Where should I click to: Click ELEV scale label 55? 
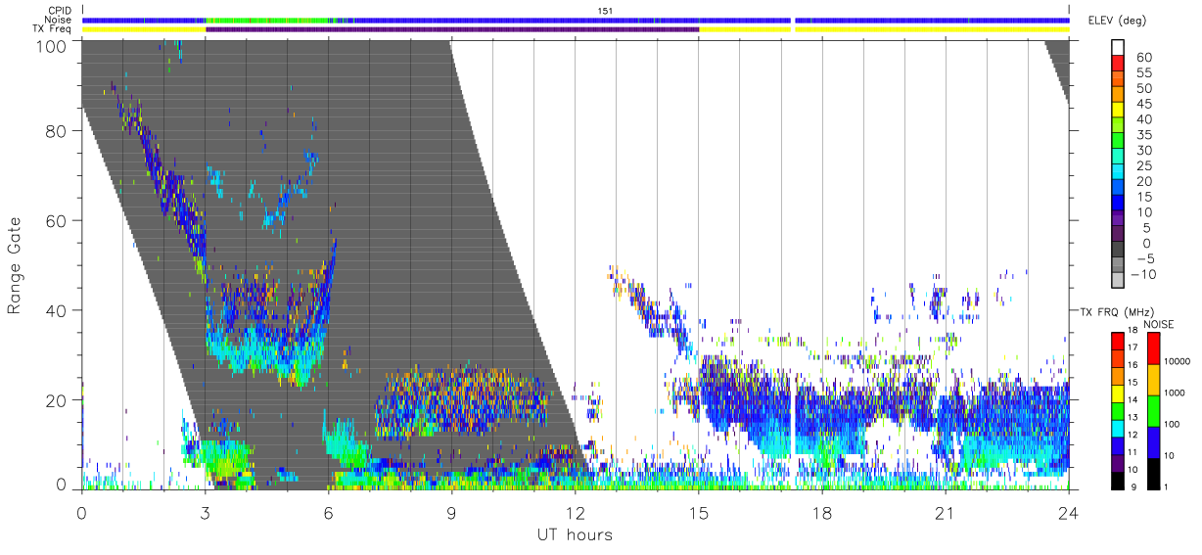click(1144, 73)
